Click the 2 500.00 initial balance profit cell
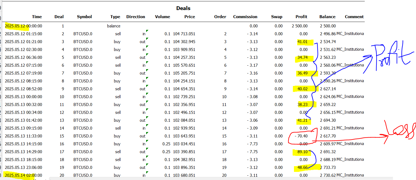The height and width of the screenshot is (180, 416). 300,26
